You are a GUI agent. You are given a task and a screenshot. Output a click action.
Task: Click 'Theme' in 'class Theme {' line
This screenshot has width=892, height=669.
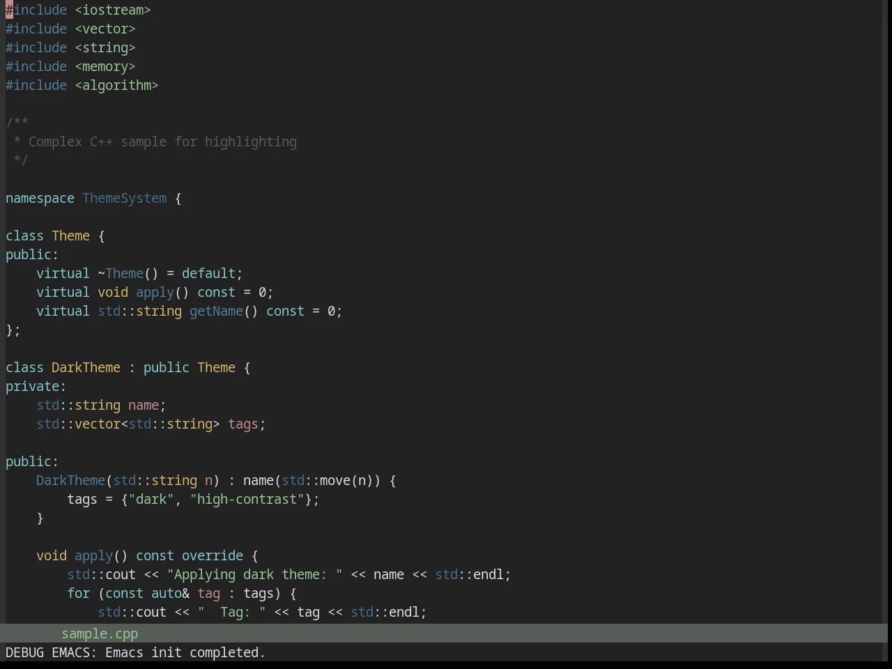70,236
